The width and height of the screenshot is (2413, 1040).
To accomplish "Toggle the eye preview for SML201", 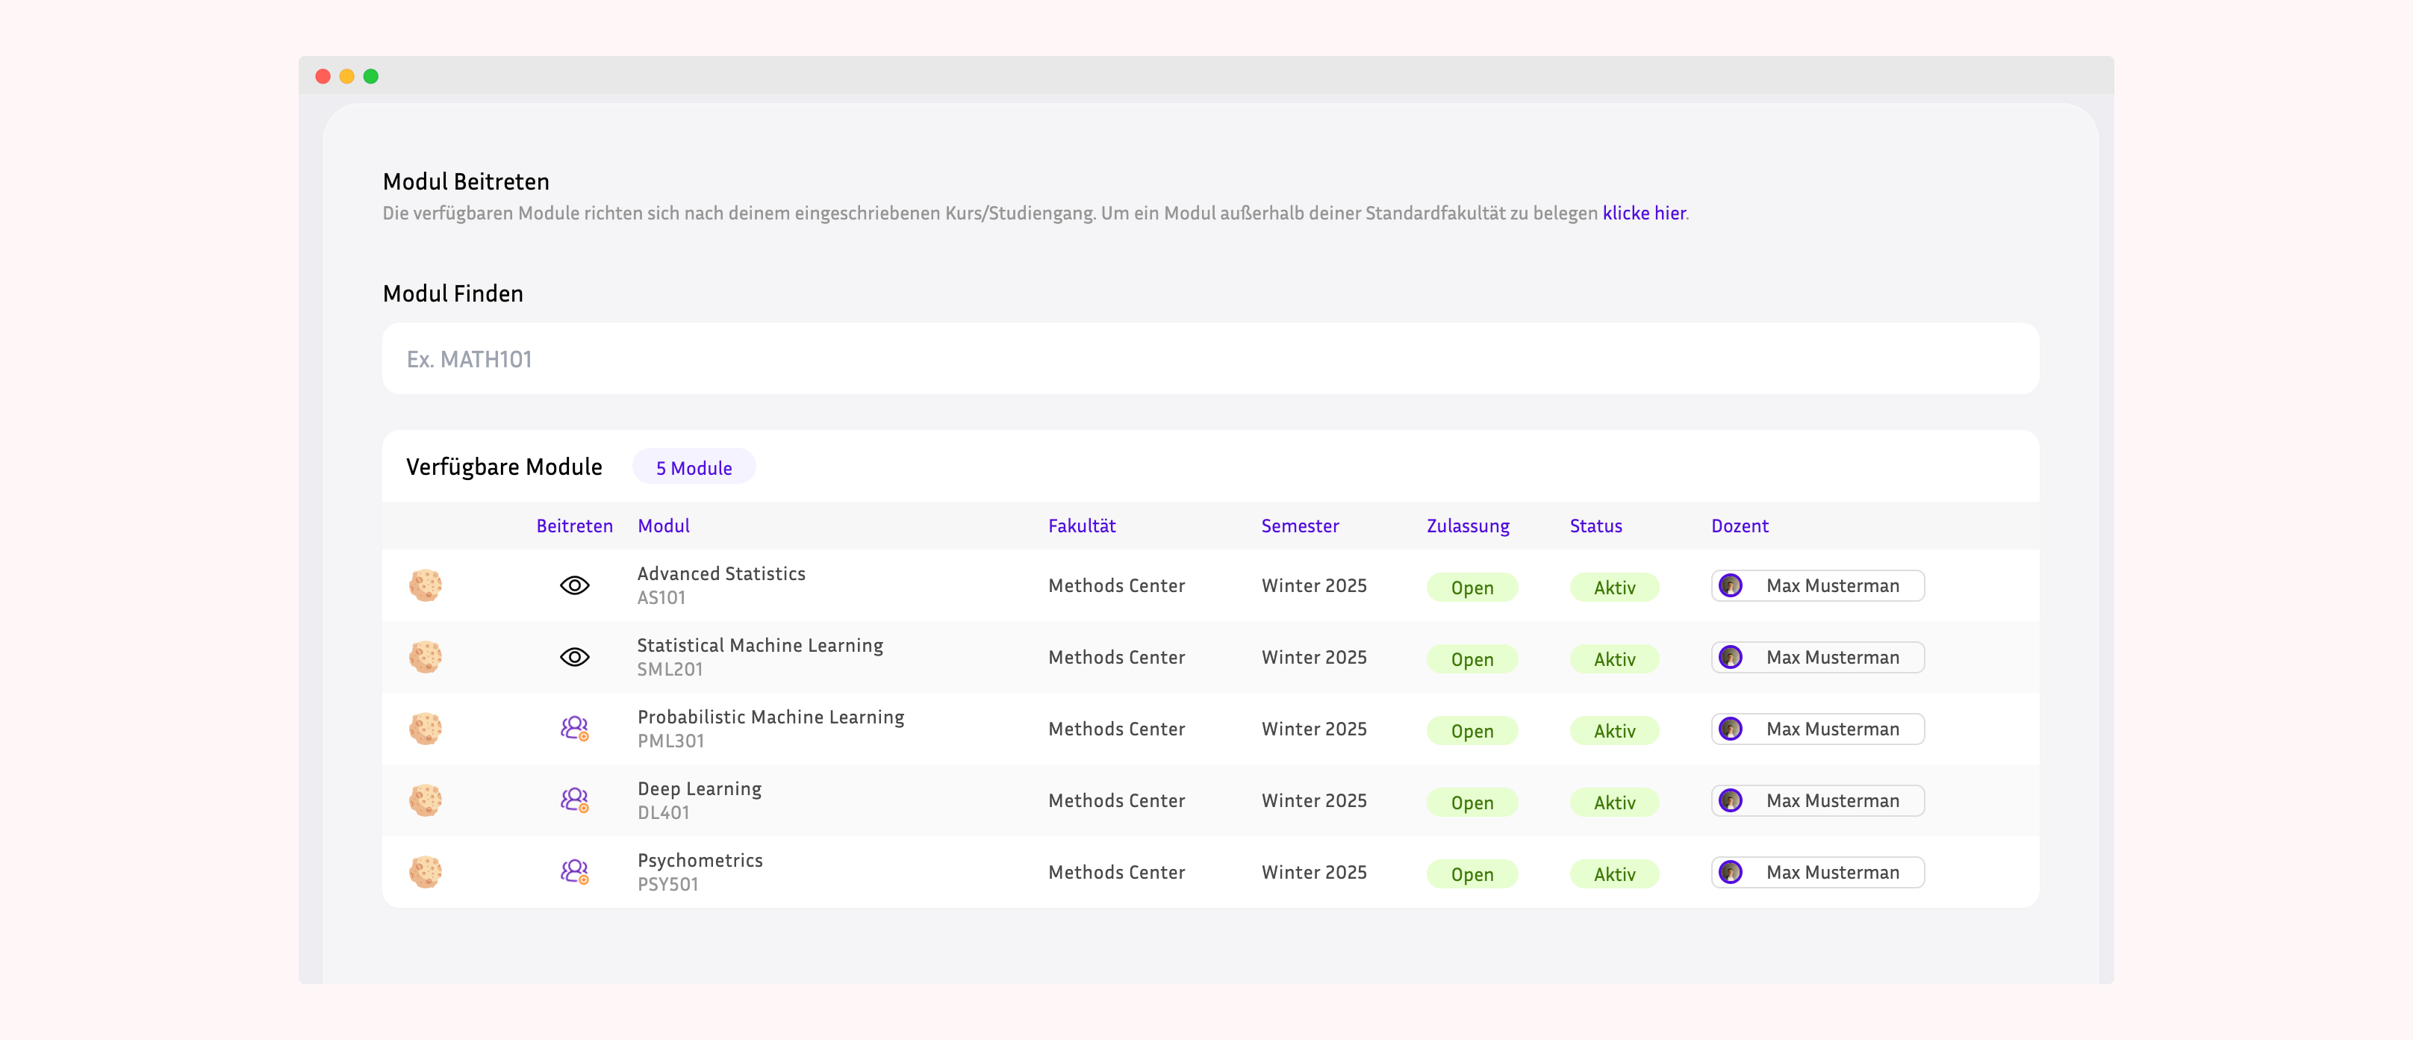I will tap(574, 657).
